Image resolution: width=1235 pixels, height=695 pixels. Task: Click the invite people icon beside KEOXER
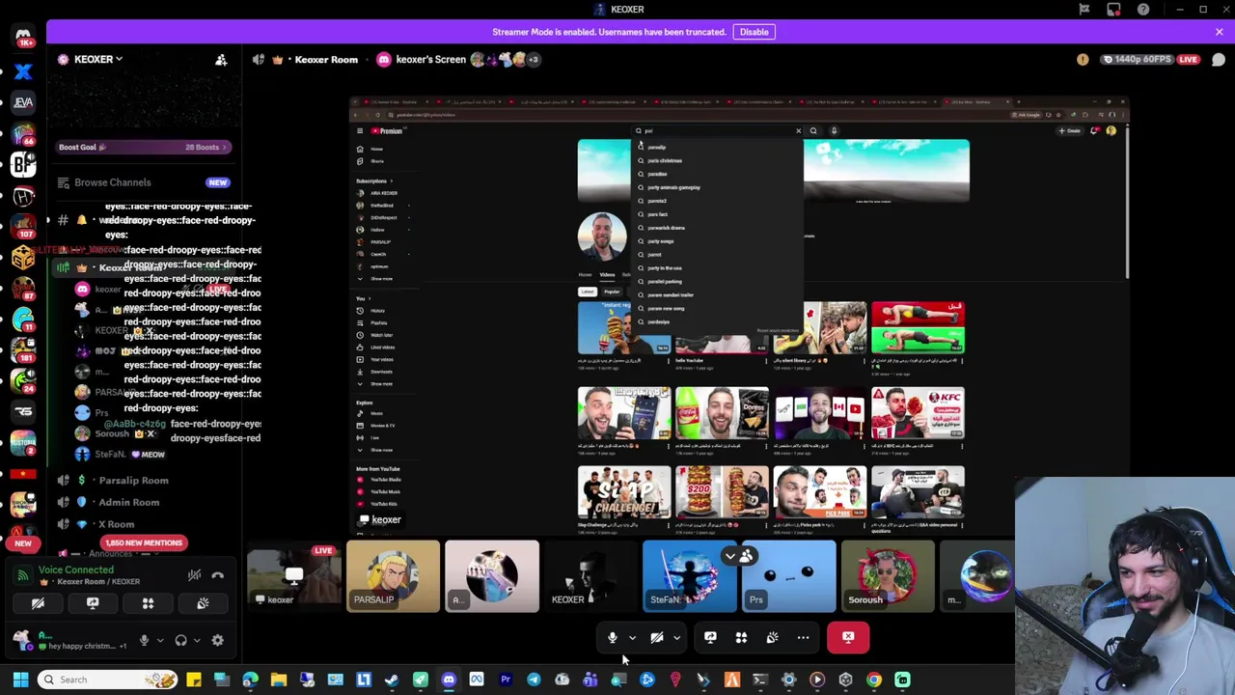[x=221, y=60]
